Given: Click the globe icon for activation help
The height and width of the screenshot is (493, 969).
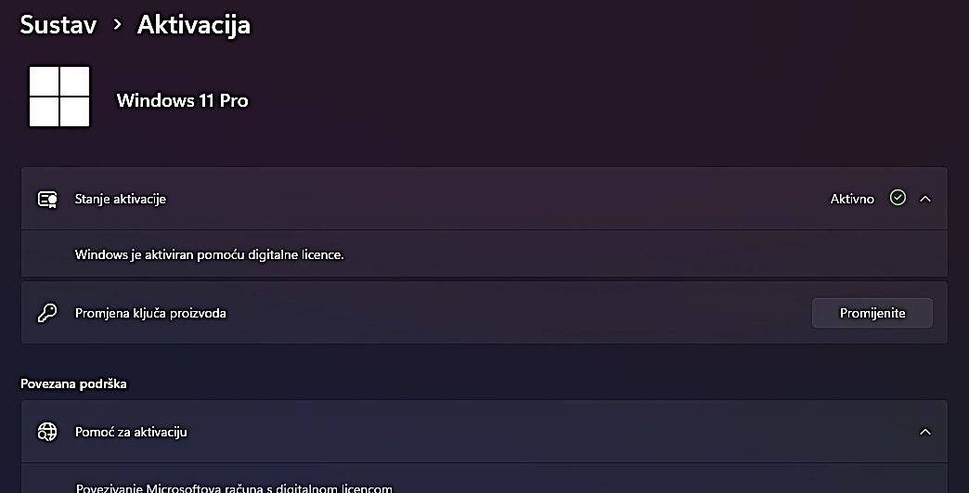Looking at the screenshot, I should [47, 432].
